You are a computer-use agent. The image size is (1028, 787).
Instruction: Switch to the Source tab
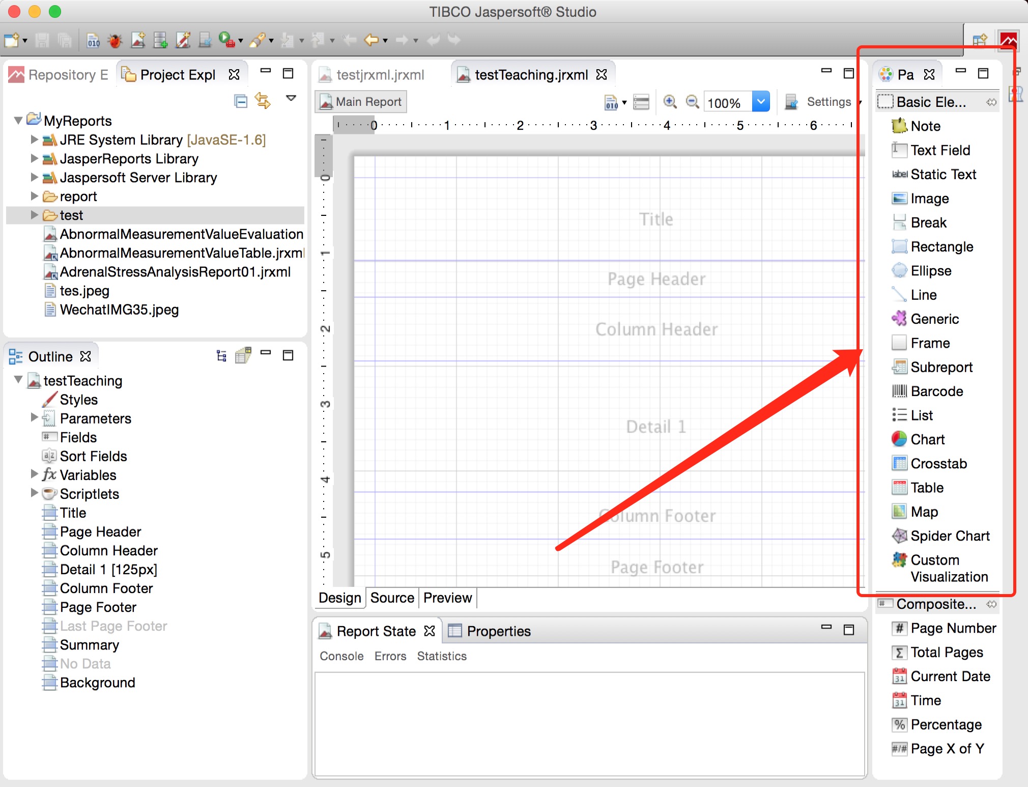tap(392, 598)
